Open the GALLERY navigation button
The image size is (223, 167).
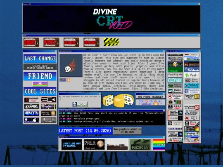coord(71,42)
